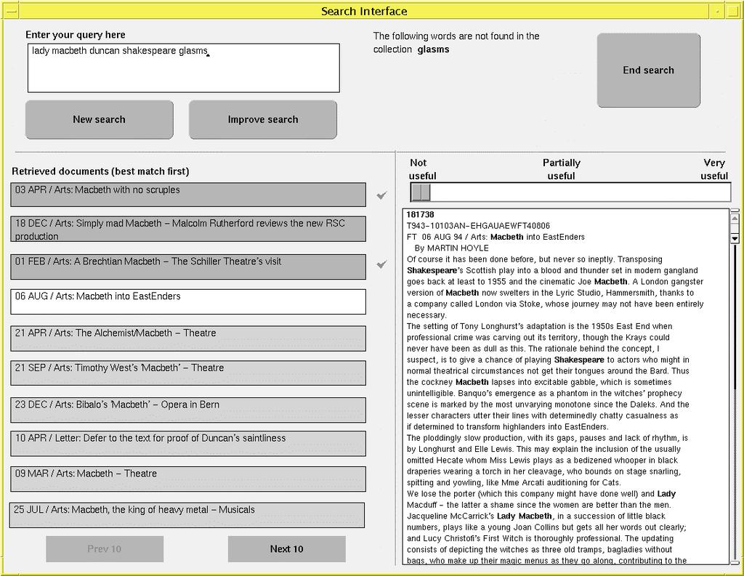Screen dimensions: 744x576
Task: Open '21 SEP / Arts: Timothy West's Macbeth' result
Action: click(x=188, y=373)
